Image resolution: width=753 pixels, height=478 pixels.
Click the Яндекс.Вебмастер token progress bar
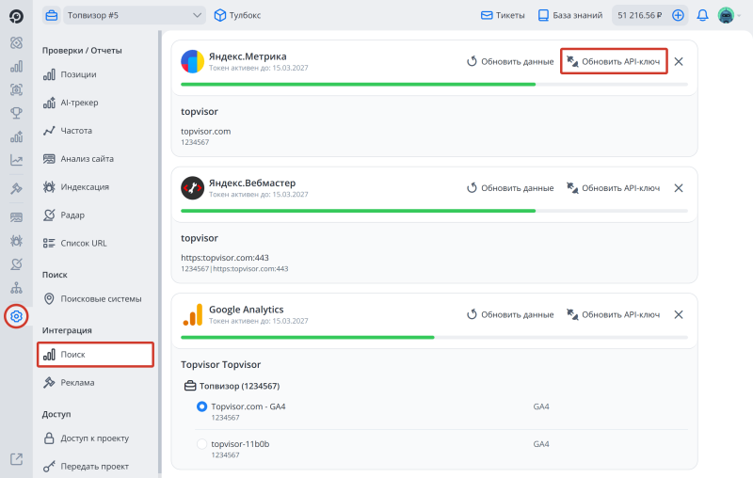[x=434, y=211]
